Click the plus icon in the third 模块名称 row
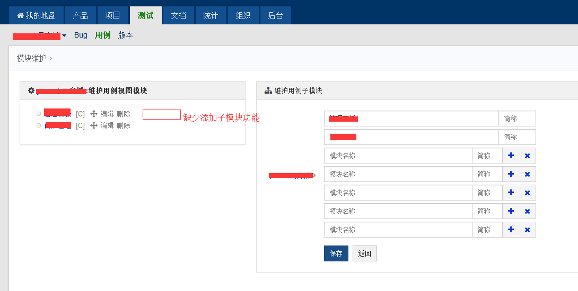Image resolution: width=578 pixels, height=291 pixels. click(511, 193)
